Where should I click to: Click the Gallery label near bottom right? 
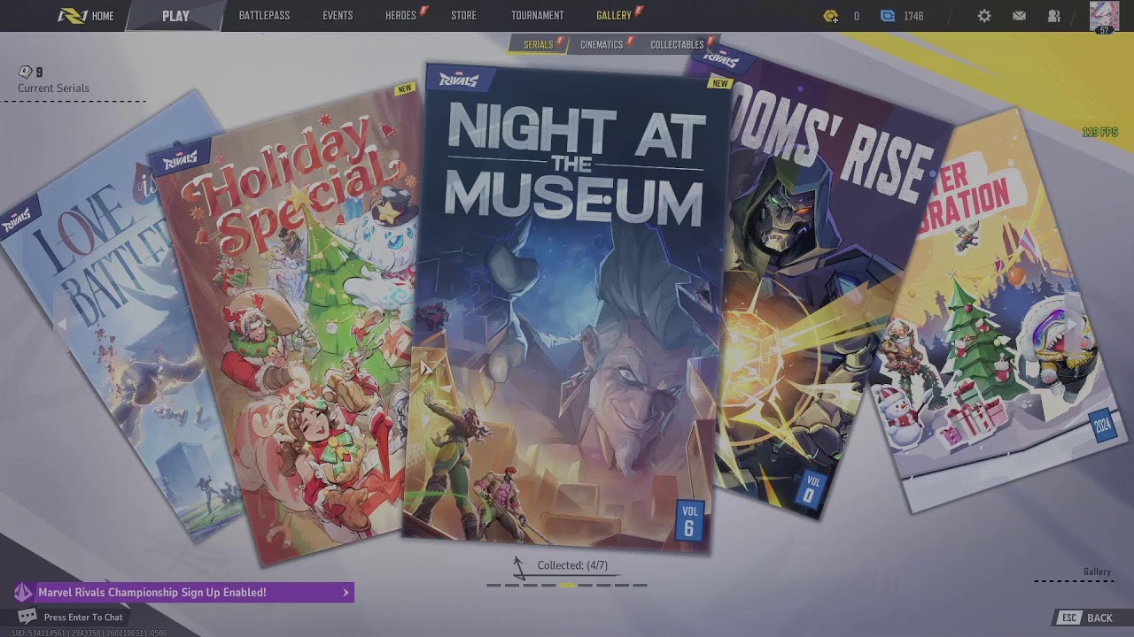(1097, 572)
